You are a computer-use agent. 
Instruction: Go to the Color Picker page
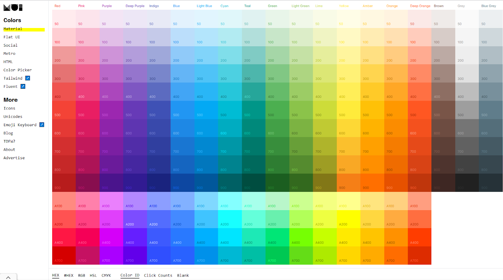pyautogui.click(x=18, y=70)
